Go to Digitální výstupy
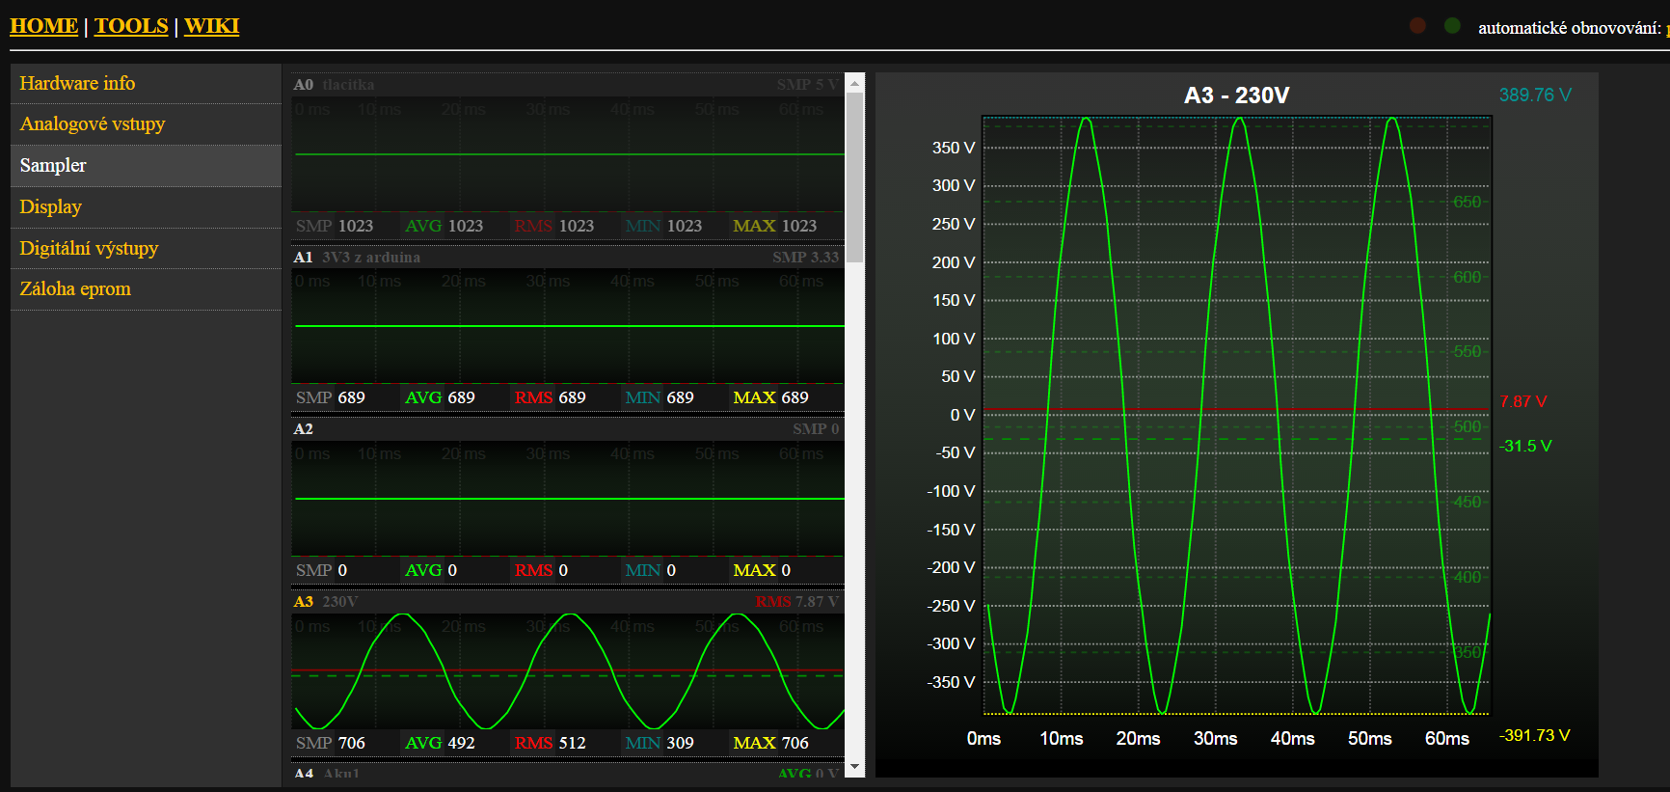Screen dimensions: 1670x792 coord(89,249)
